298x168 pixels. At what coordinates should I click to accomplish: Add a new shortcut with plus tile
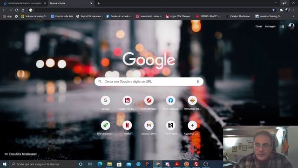pyautogui.click(x=192, y=128)
